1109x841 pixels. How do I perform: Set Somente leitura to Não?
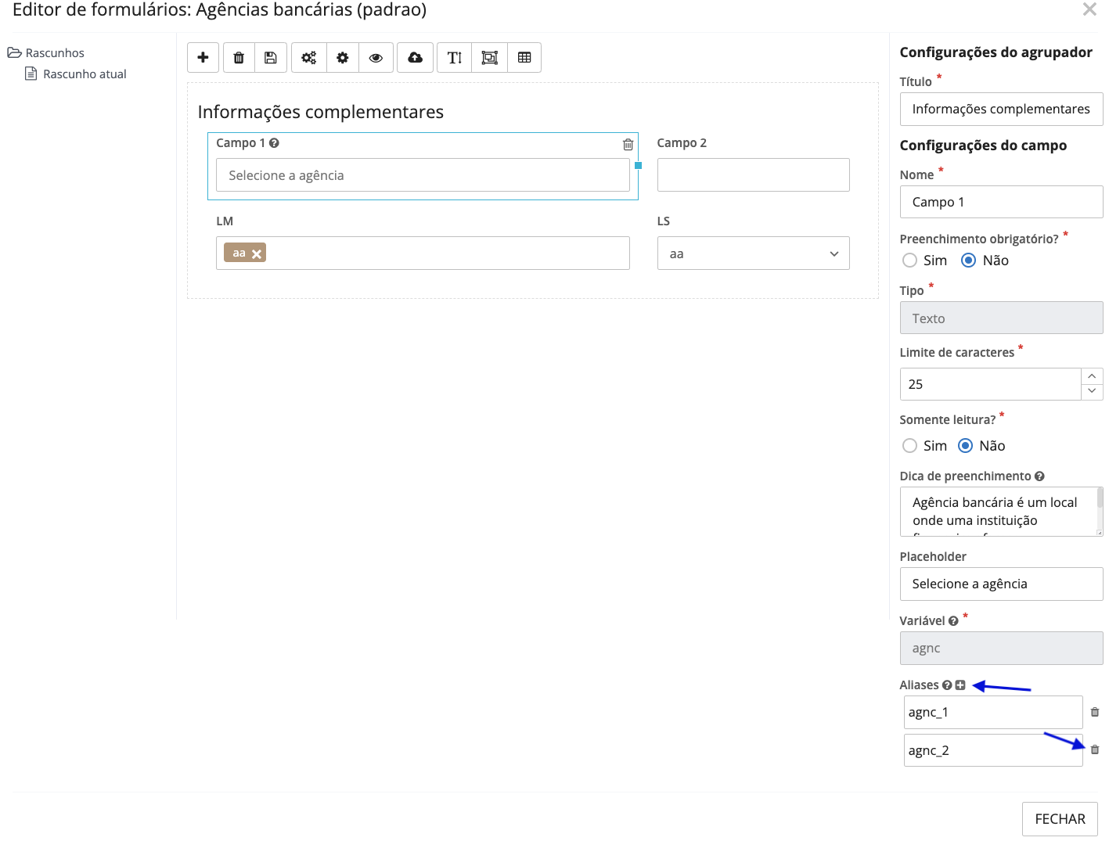point(965,445)
